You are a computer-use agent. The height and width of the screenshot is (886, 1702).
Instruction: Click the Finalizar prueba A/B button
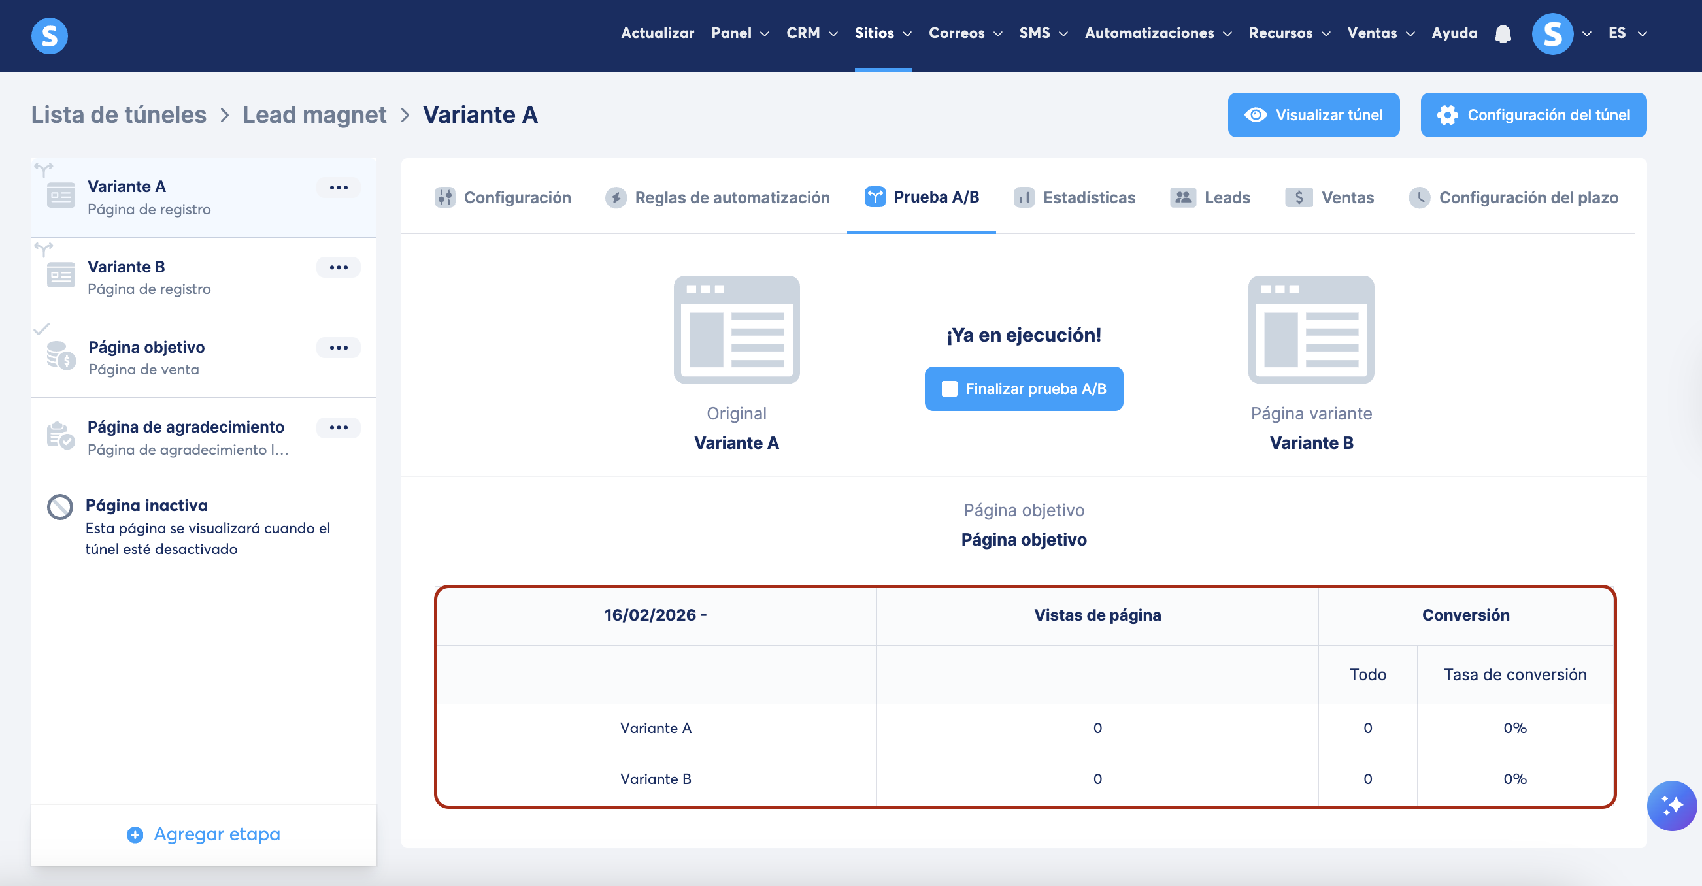point(1024,389)
